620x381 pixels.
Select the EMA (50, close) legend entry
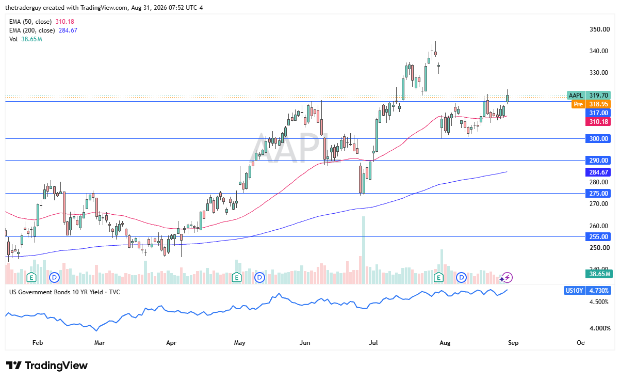(x=42, y=21)
